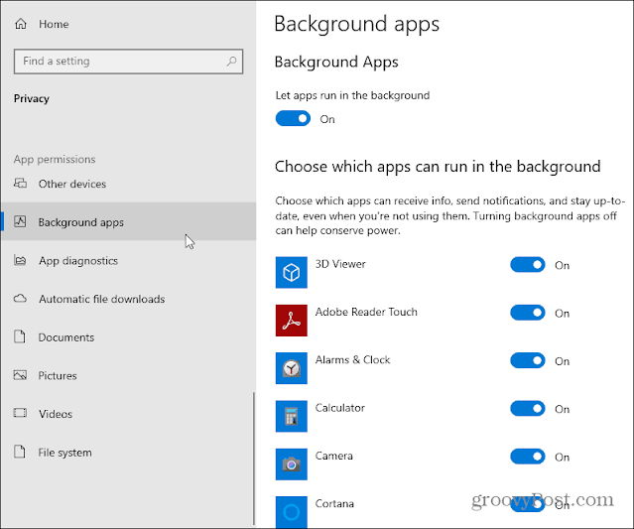The height and width of the screenshot is (529, 634).
Task: Open Pictures privacy settings
Action: click(x=128, y=375)
